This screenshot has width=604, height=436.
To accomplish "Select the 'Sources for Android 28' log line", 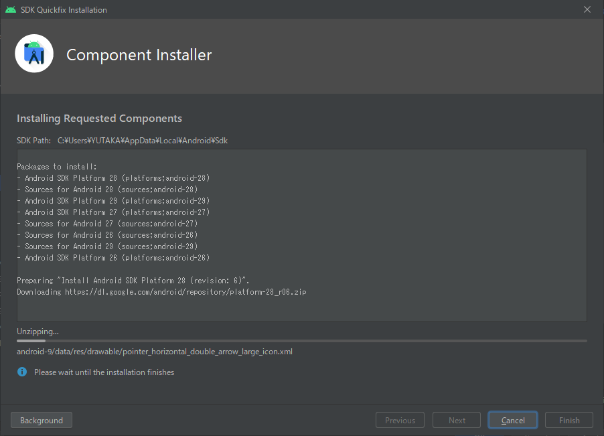I will [107, 190].
